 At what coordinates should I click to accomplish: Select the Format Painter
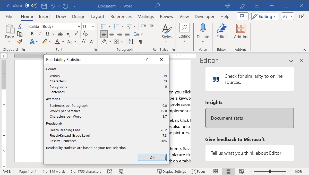click(20, 41)
